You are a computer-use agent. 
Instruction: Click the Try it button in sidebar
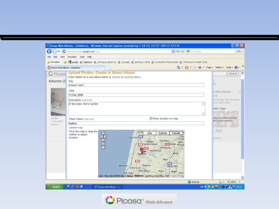218,130
